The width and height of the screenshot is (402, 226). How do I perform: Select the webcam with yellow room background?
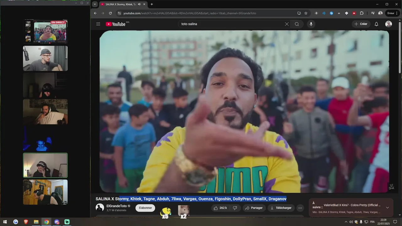45,192
